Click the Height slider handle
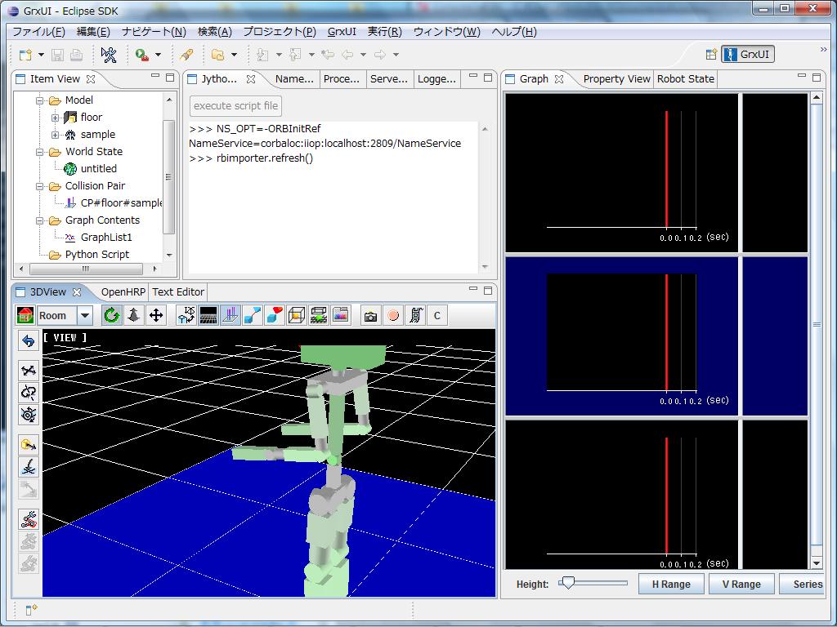837x627 pixels. (567, 583)
